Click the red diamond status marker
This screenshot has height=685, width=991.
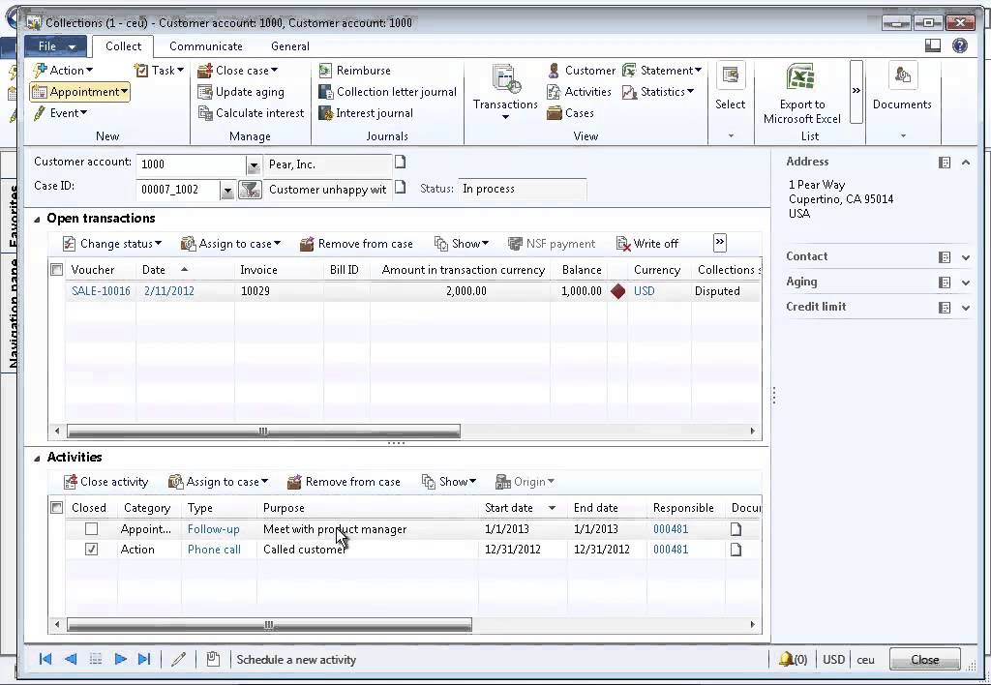tap(618, 291)
